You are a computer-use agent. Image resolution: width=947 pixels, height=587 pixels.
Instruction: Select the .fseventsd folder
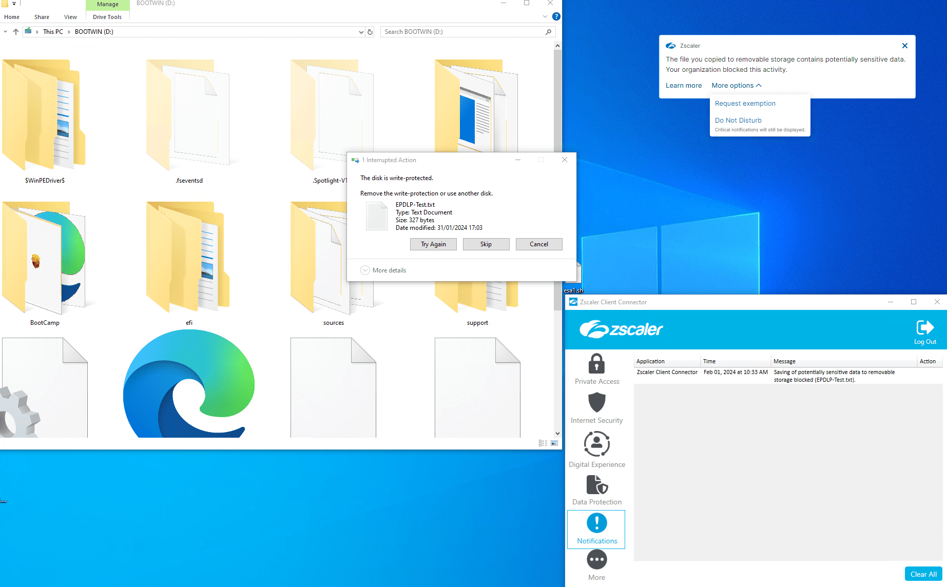click(x=189, y=122)
